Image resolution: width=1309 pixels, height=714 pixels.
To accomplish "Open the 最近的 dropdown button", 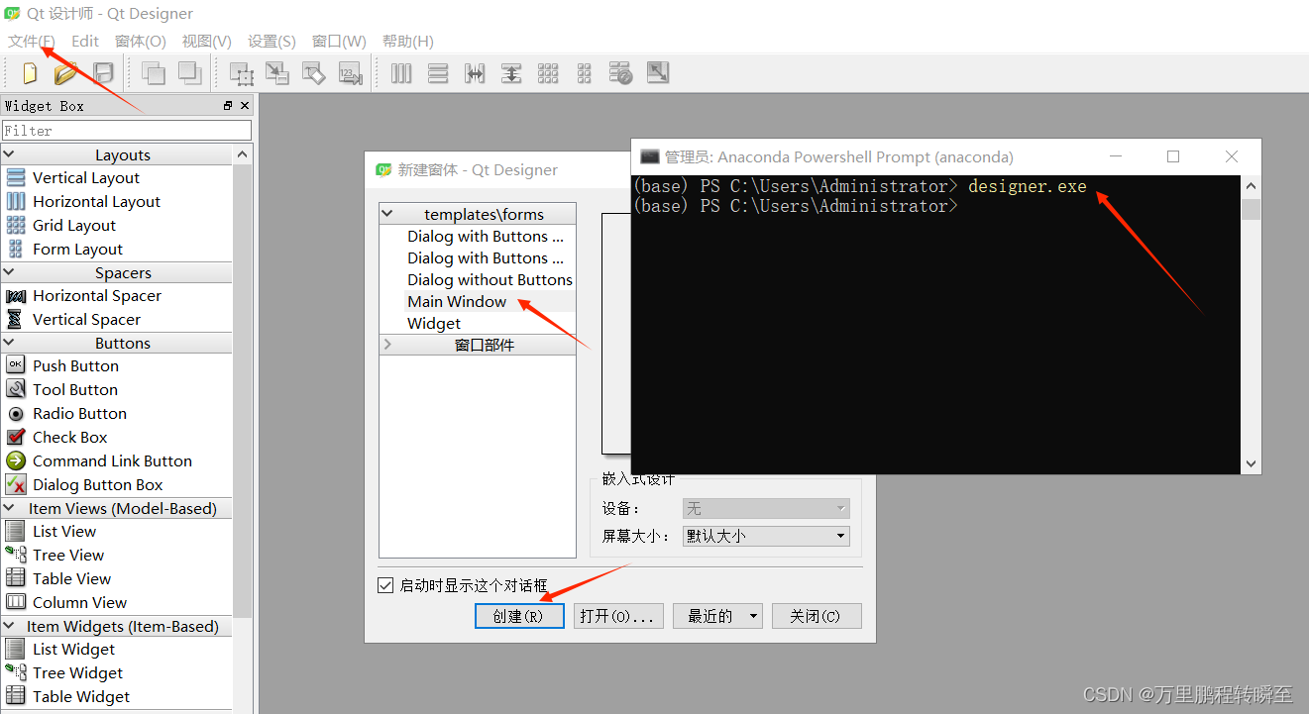I will tap(717, 615).
